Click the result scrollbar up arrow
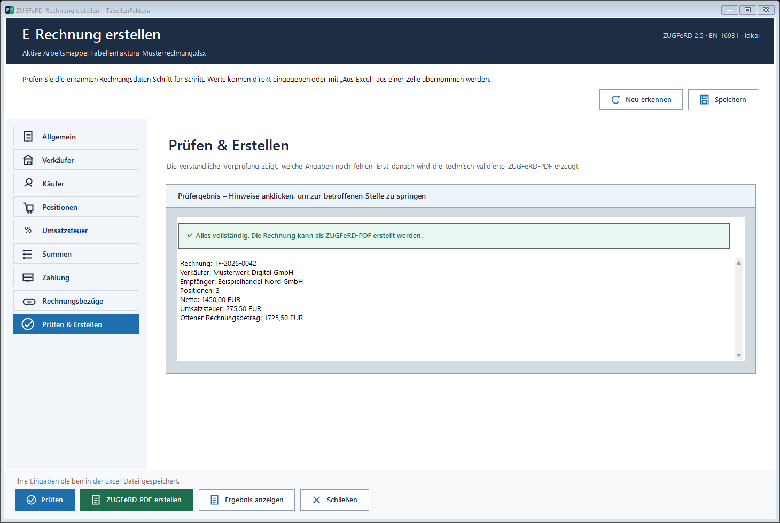The height and width of the screenshot is (523, 780). click(739, 263)
